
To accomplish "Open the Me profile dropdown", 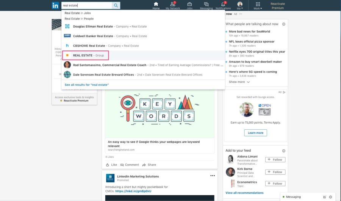I will [x=240, y=6].
